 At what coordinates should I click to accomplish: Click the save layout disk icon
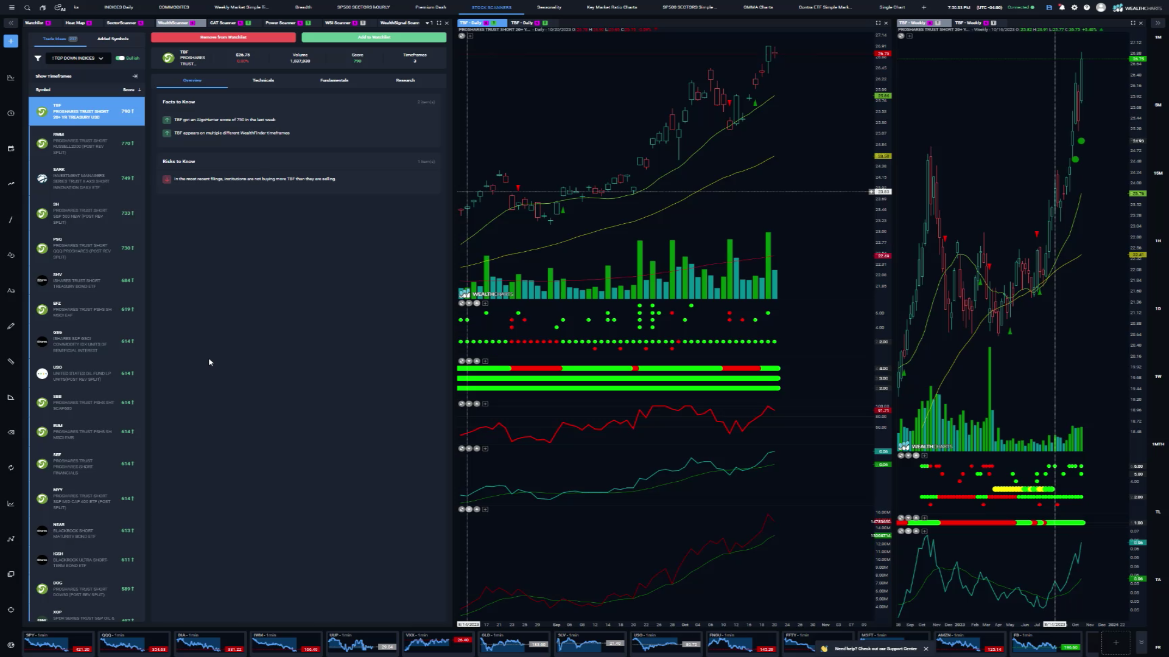pos(1049,7)
